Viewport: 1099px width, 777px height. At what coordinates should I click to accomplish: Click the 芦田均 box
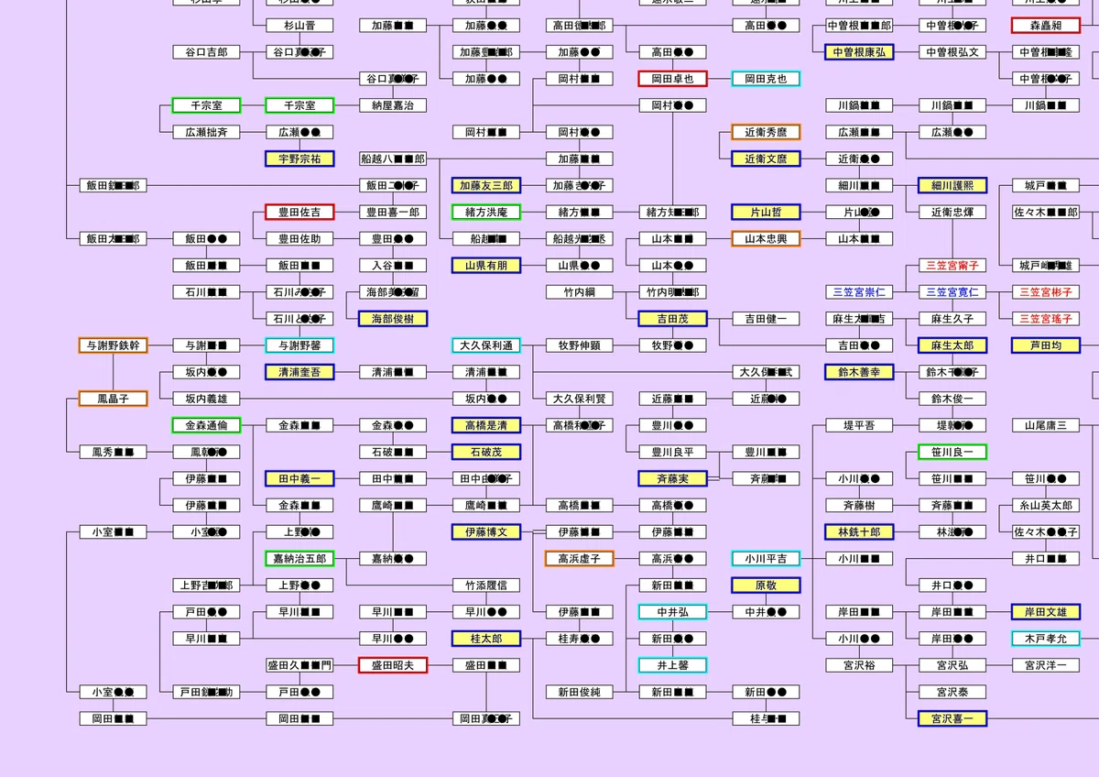(x=1045, y=345)
